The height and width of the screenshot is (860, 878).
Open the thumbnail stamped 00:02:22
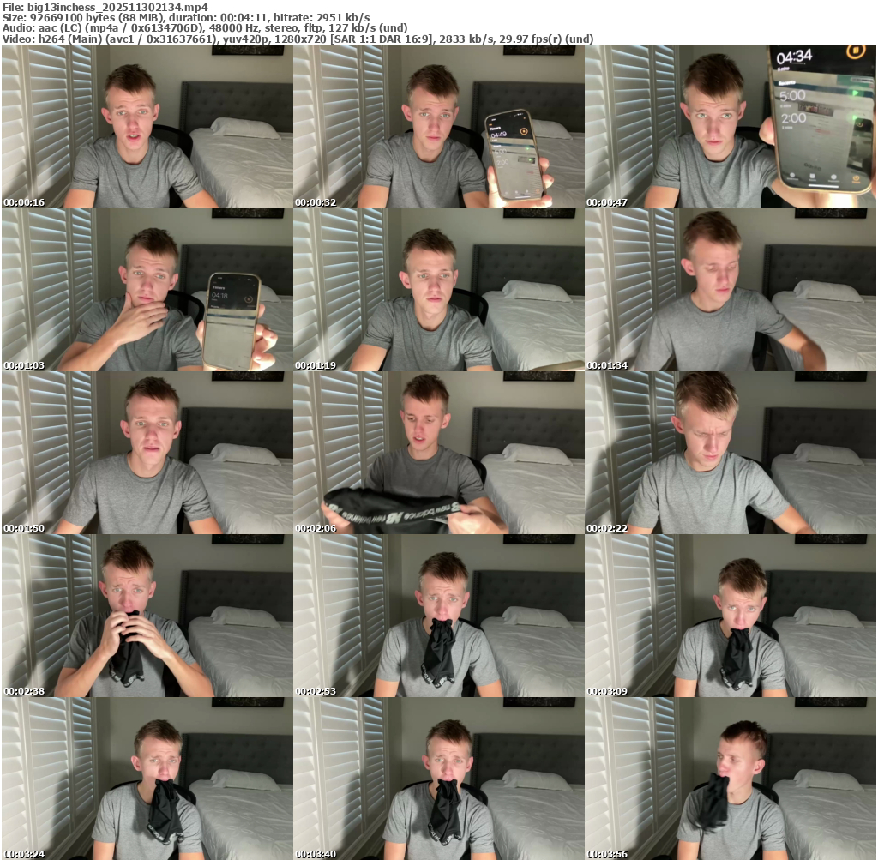click(x=731, y=453)
